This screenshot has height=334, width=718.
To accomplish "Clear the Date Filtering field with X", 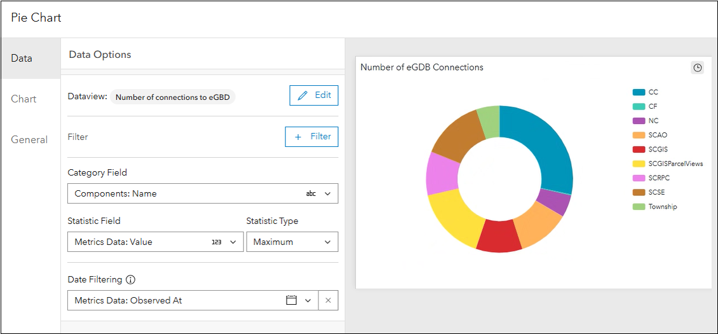I will [328, 300].
